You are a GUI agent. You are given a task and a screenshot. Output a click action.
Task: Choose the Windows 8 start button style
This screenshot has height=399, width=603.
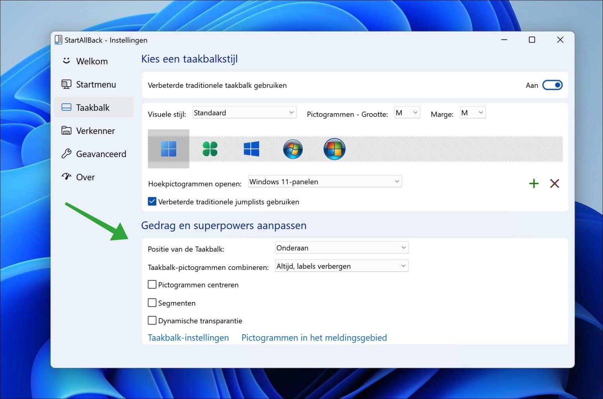coord(251,149)
